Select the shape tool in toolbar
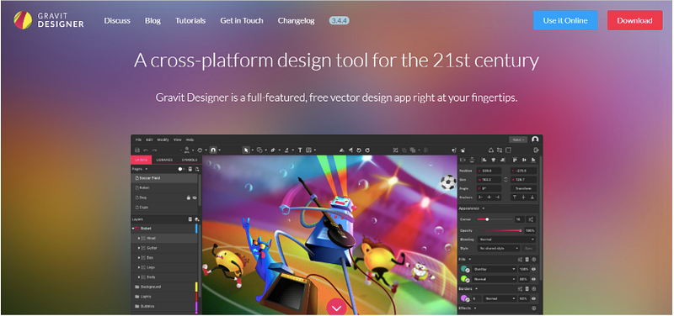The image size is (674, 316). tap(259, 150)
